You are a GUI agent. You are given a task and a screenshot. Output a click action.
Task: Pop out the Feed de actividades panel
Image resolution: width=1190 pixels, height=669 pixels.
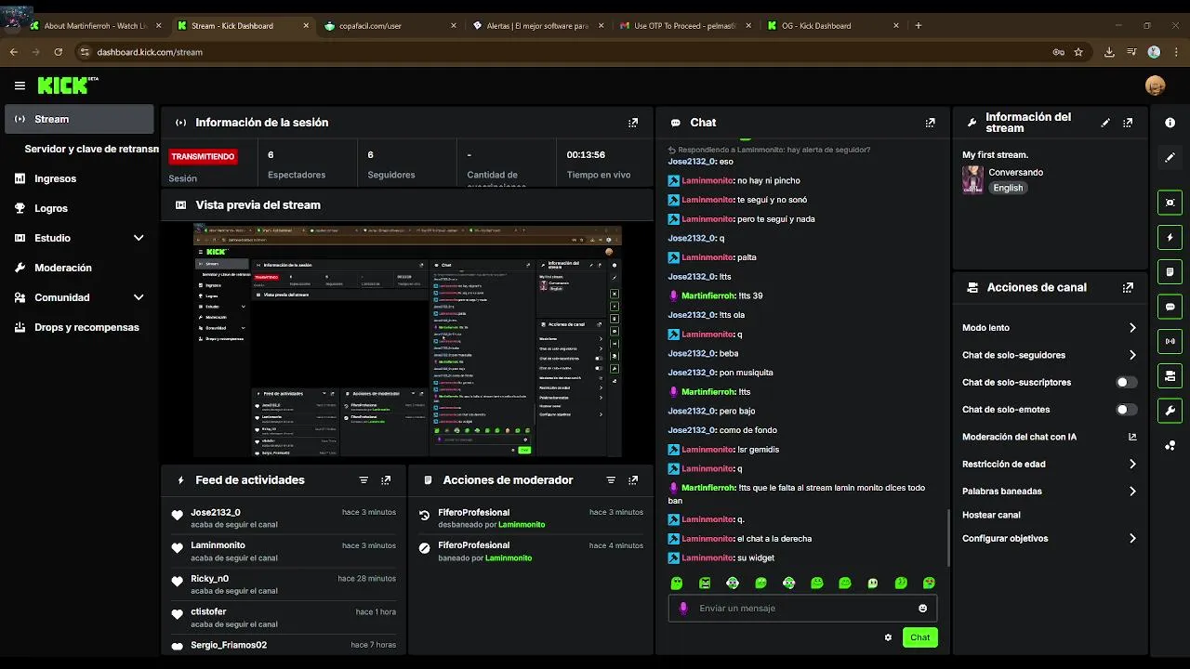point(386,480)
